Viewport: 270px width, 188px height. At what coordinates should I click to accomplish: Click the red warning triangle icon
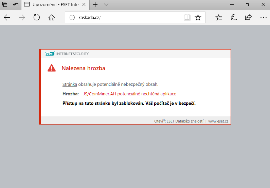[52, 68]
